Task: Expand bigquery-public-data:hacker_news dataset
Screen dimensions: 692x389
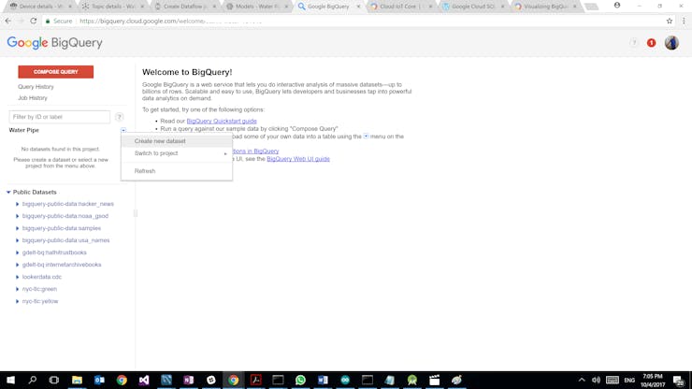Action: pyautogui.click(x=17, y=204)
